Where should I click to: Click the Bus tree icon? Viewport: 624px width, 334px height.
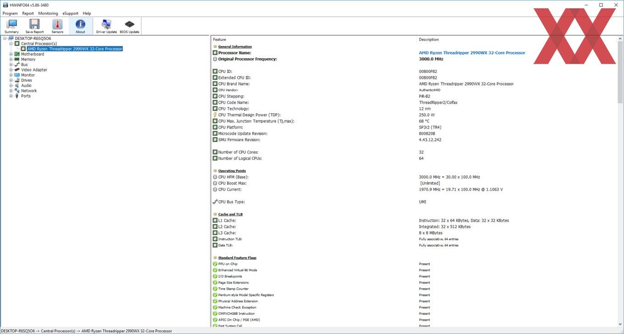pos(17,65)
